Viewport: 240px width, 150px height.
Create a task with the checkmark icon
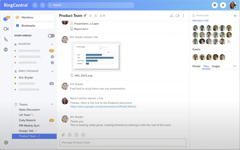click(83, 135)
